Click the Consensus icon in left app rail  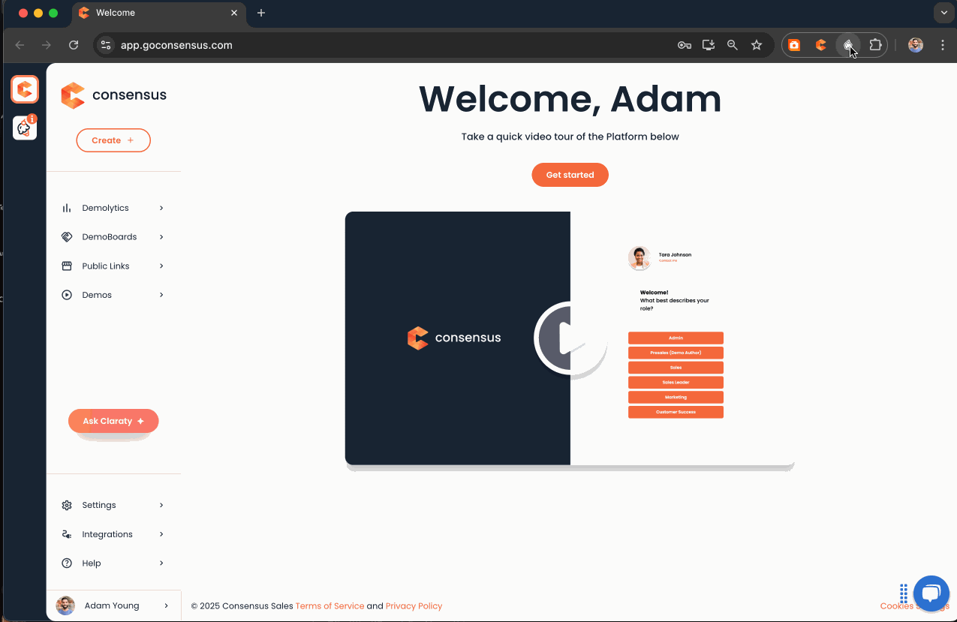25,89
